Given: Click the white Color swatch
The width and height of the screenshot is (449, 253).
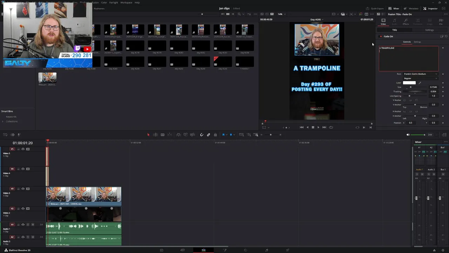Looking at the screenshot, I should click(409, 83).
